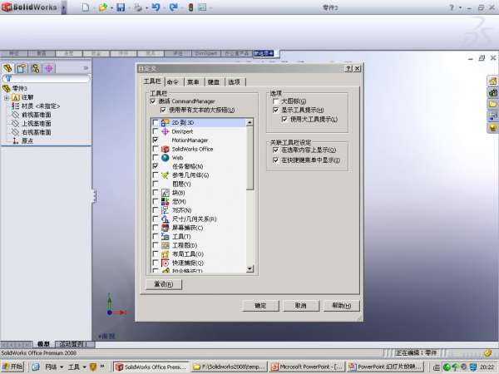The width and height of the screenshot is (499, 374).
Task: Click the DimXpert icon in toolbar list
Action: click(166, 131)
